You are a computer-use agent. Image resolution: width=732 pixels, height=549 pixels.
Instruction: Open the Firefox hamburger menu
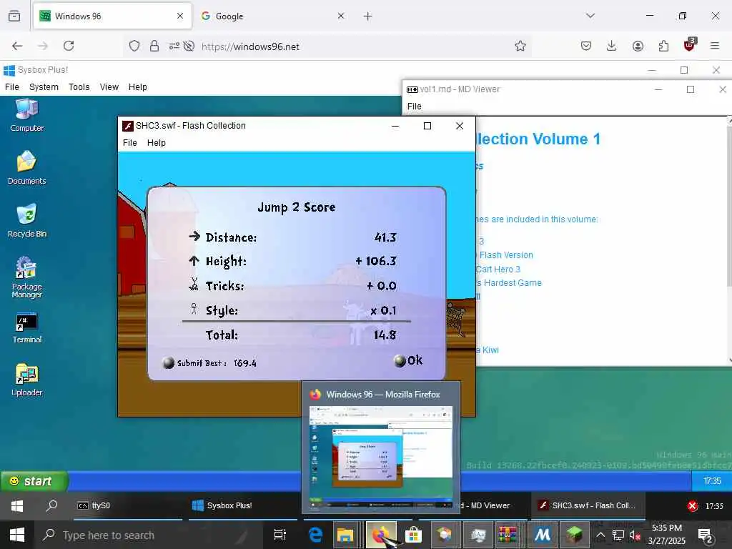[x=715, y=46]
